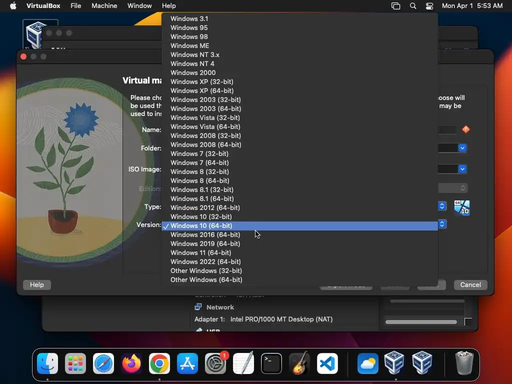Open Spotlight search in menu bar

[412, 6]
